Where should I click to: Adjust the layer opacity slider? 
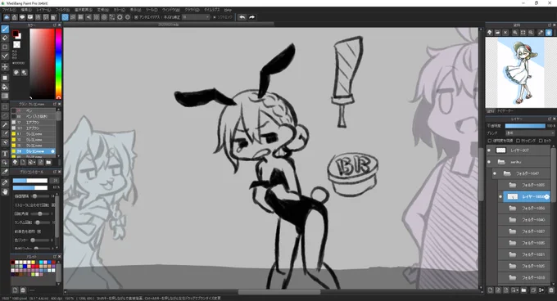tap(525, 126)
